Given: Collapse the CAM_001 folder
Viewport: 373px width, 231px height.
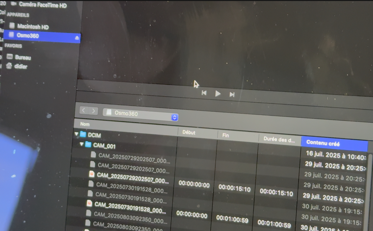Looking at the screenshot, I should click(81, 144).
